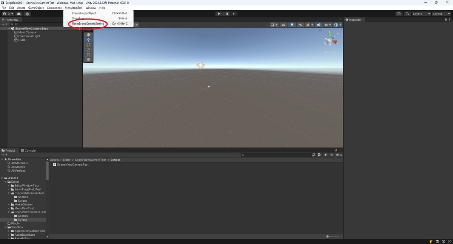Open the Plastic SCM version control icon
The height and width of the screenshot is (244, 453).
point(27,14)
